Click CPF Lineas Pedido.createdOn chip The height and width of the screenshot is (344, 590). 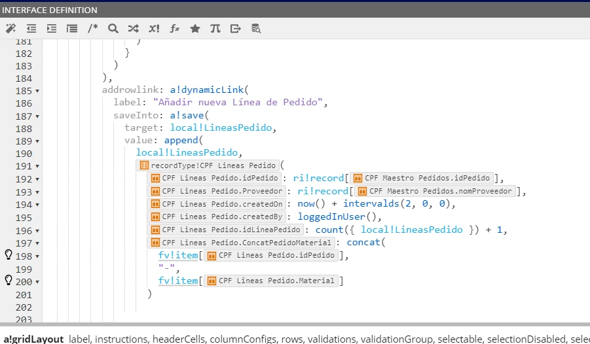pyautogui.click(x=216, y=204)
